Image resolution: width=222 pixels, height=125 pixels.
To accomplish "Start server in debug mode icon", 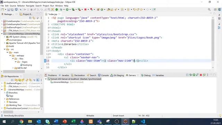I will (190, 75).
